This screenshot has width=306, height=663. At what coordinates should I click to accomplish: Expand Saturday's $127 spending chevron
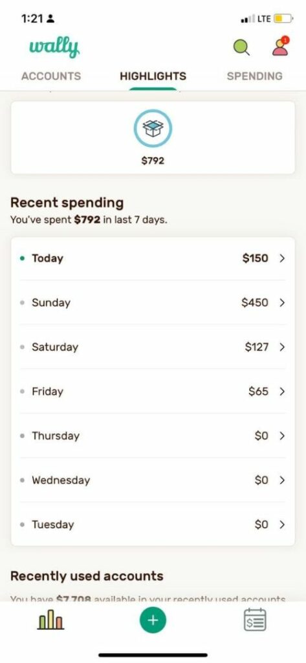(282, 347)
